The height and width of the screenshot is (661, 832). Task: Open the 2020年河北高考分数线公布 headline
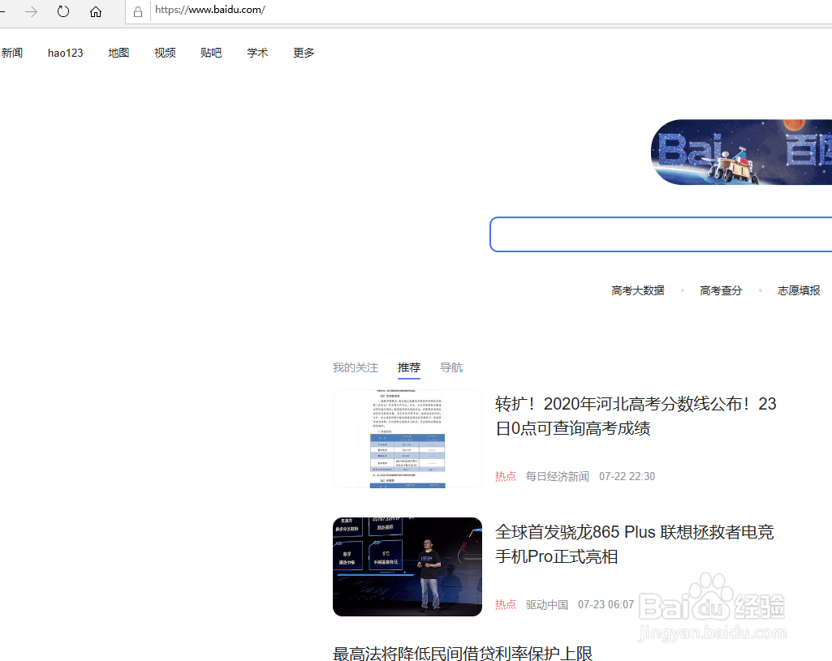pos(636,416)
